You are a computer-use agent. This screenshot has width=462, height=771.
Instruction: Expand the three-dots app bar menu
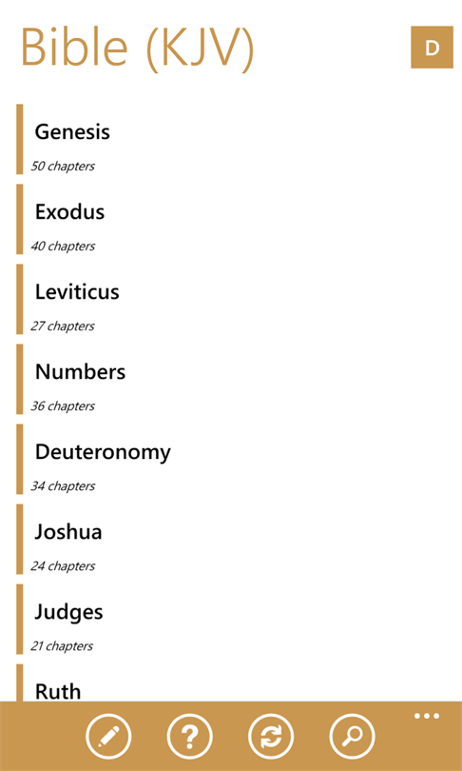426,716
